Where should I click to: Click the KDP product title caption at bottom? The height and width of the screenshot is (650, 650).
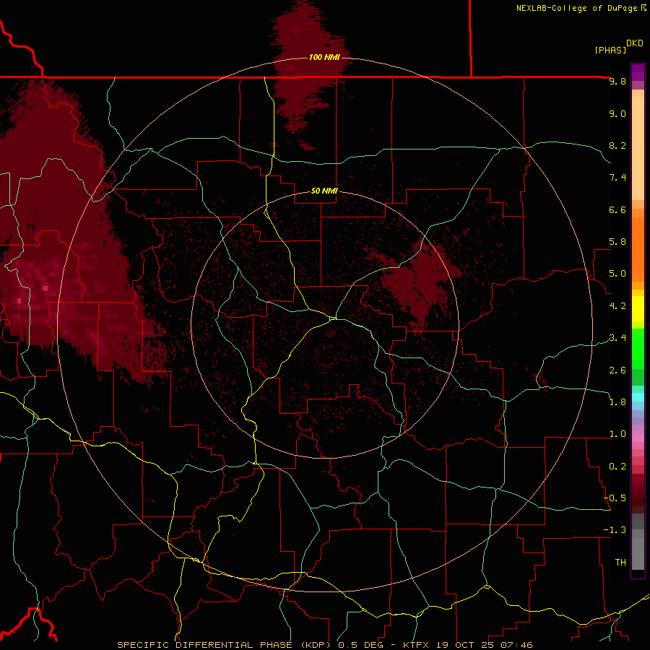(324, 645)
